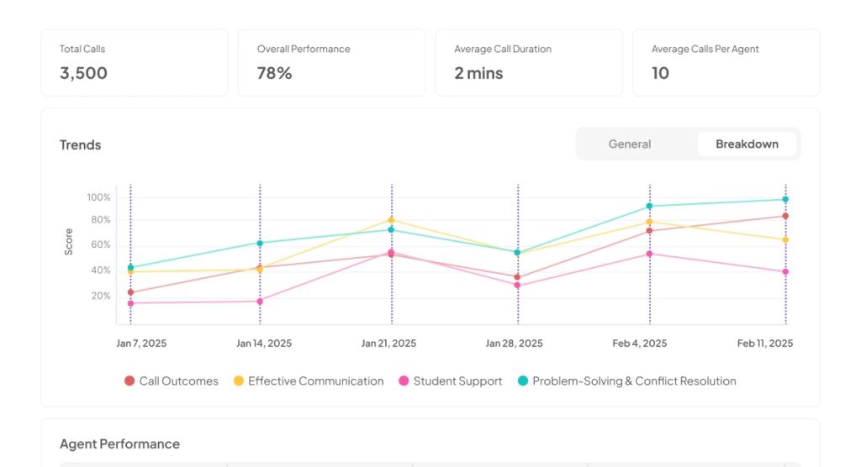Click yellow Effective Communication point on Jan 21
Image resolution: width=861 pixels, height=467 pixels.
[x=391, y=220]
